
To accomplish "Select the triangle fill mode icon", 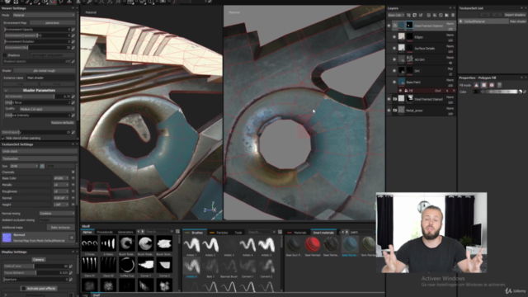I will coord(476,85).
